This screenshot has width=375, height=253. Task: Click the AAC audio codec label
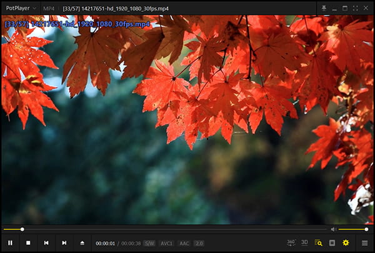pos(184,244)
